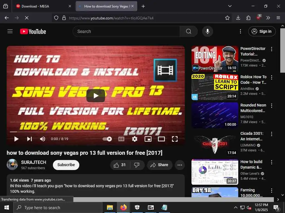This screenshot has width=285, height=213.
Task: Open 7-Zip from the taskbar
Action: coord(151,207)
